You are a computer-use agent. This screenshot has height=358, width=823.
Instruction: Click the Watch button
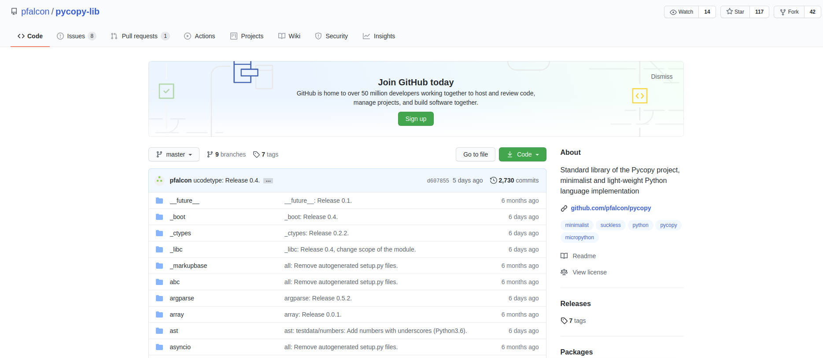click(681, 12)
